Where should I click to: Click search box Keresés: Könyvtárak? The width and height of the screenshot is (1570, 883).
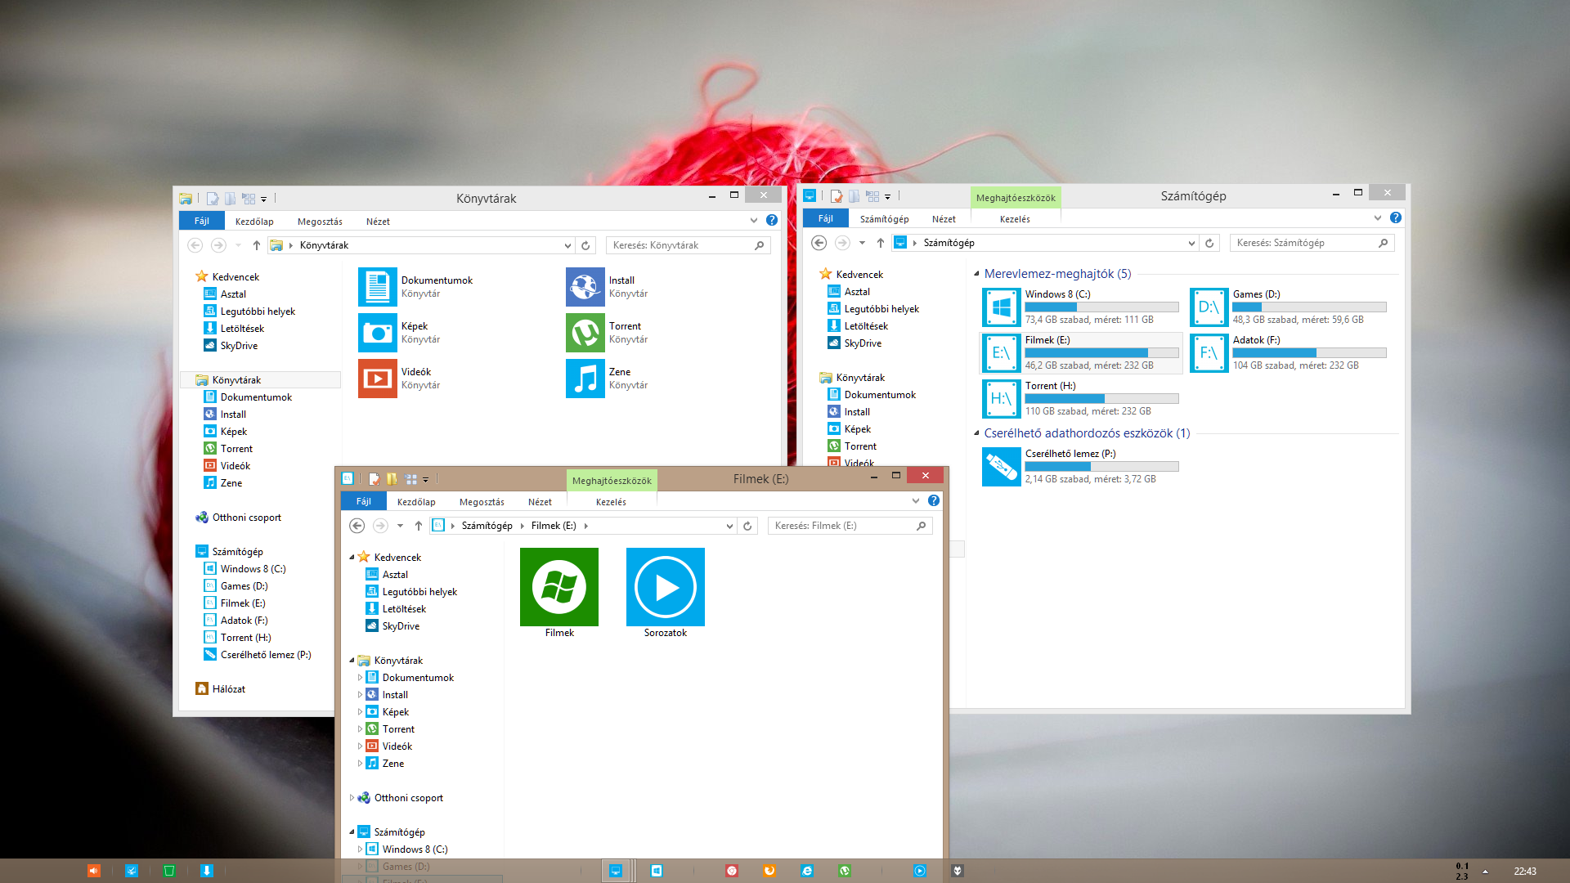pos(689,245)
